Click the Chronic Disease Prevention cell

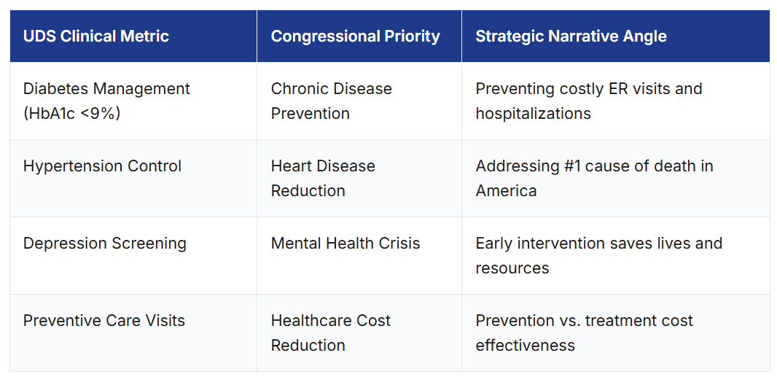tap(331, 101)
